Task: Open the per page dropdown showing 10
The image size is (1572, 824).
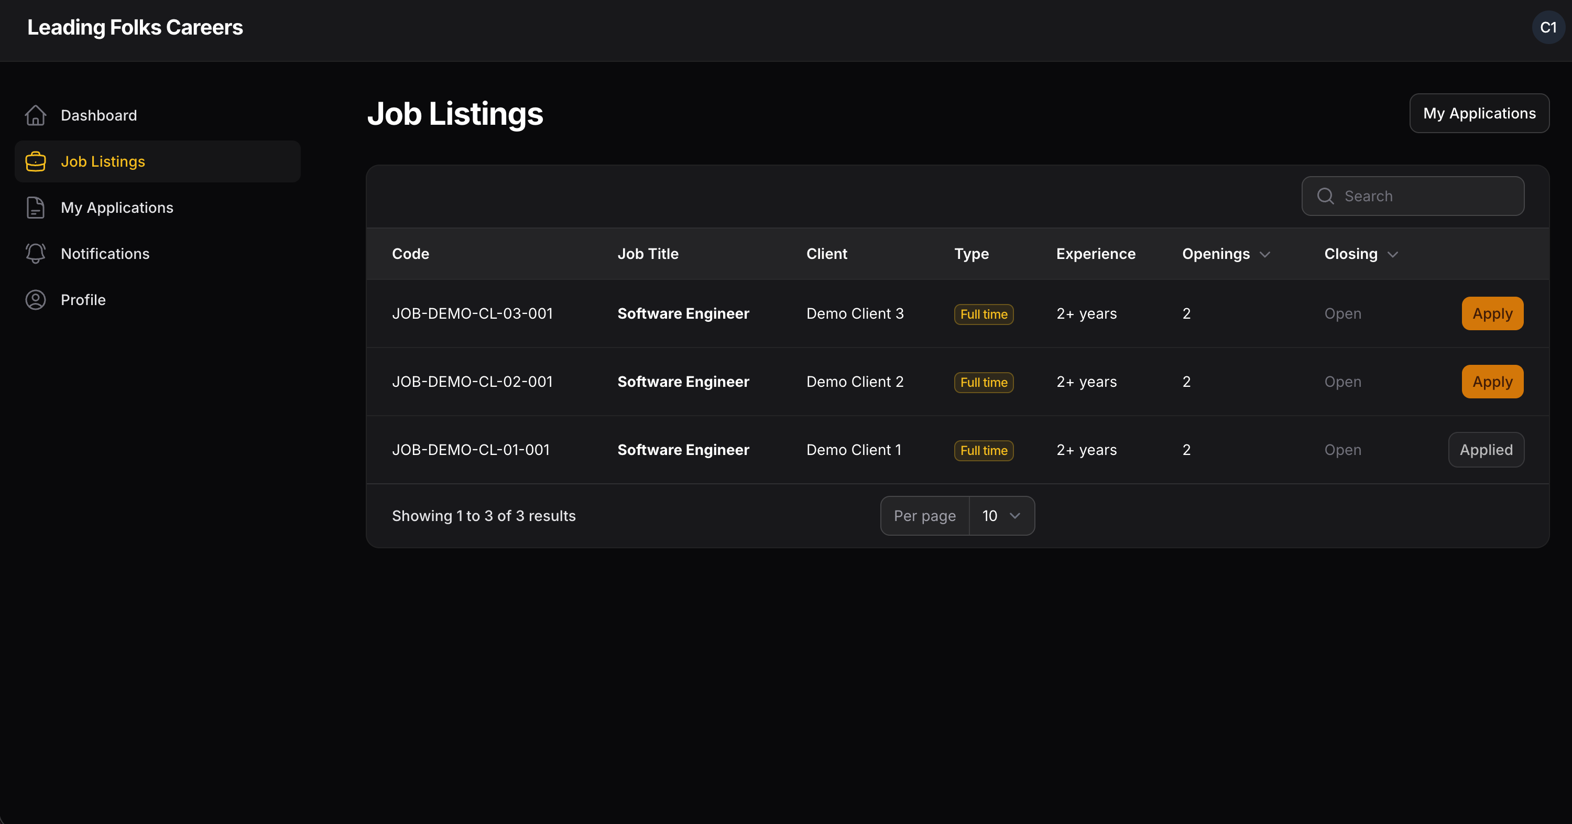Action: tap(1001, 516)
